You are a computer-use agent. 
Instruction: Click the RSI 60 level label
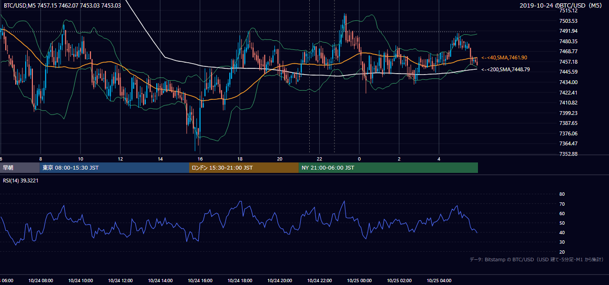pyautogui.click(x=562, y=213)
